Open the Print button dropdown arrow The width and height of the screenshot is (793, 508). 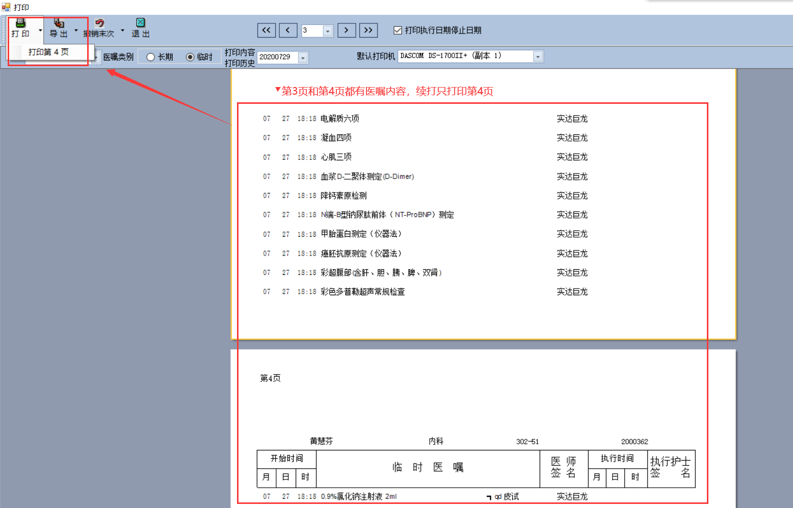point(40,30)
